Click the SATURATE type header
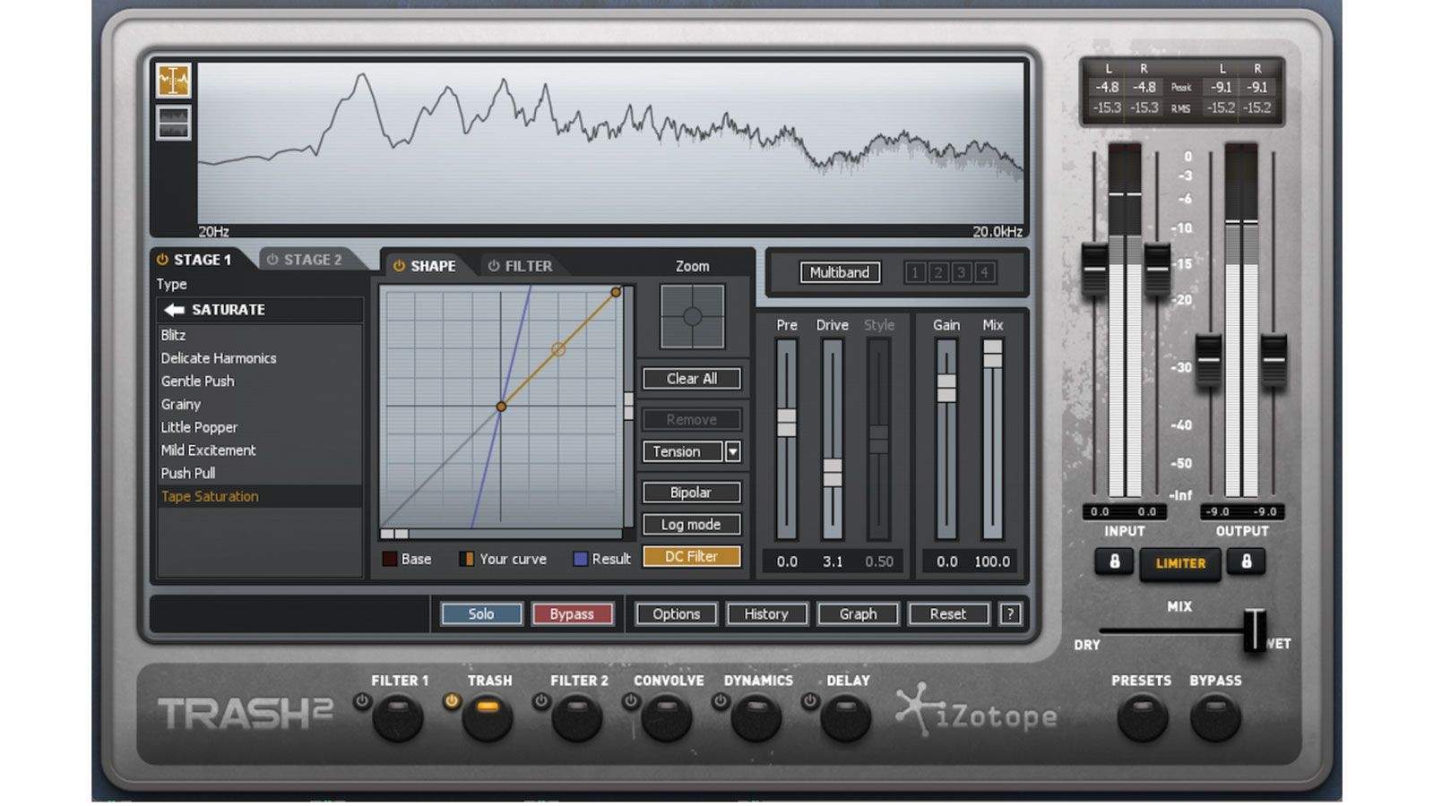 coord(260,310)
